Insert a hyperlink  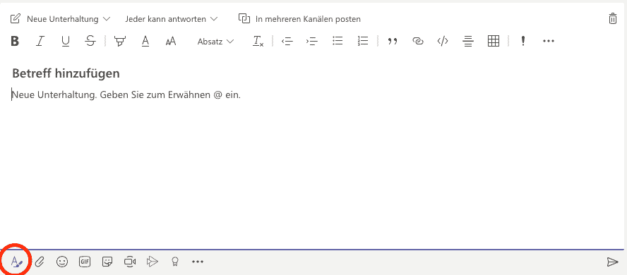[x=417, y=41]
